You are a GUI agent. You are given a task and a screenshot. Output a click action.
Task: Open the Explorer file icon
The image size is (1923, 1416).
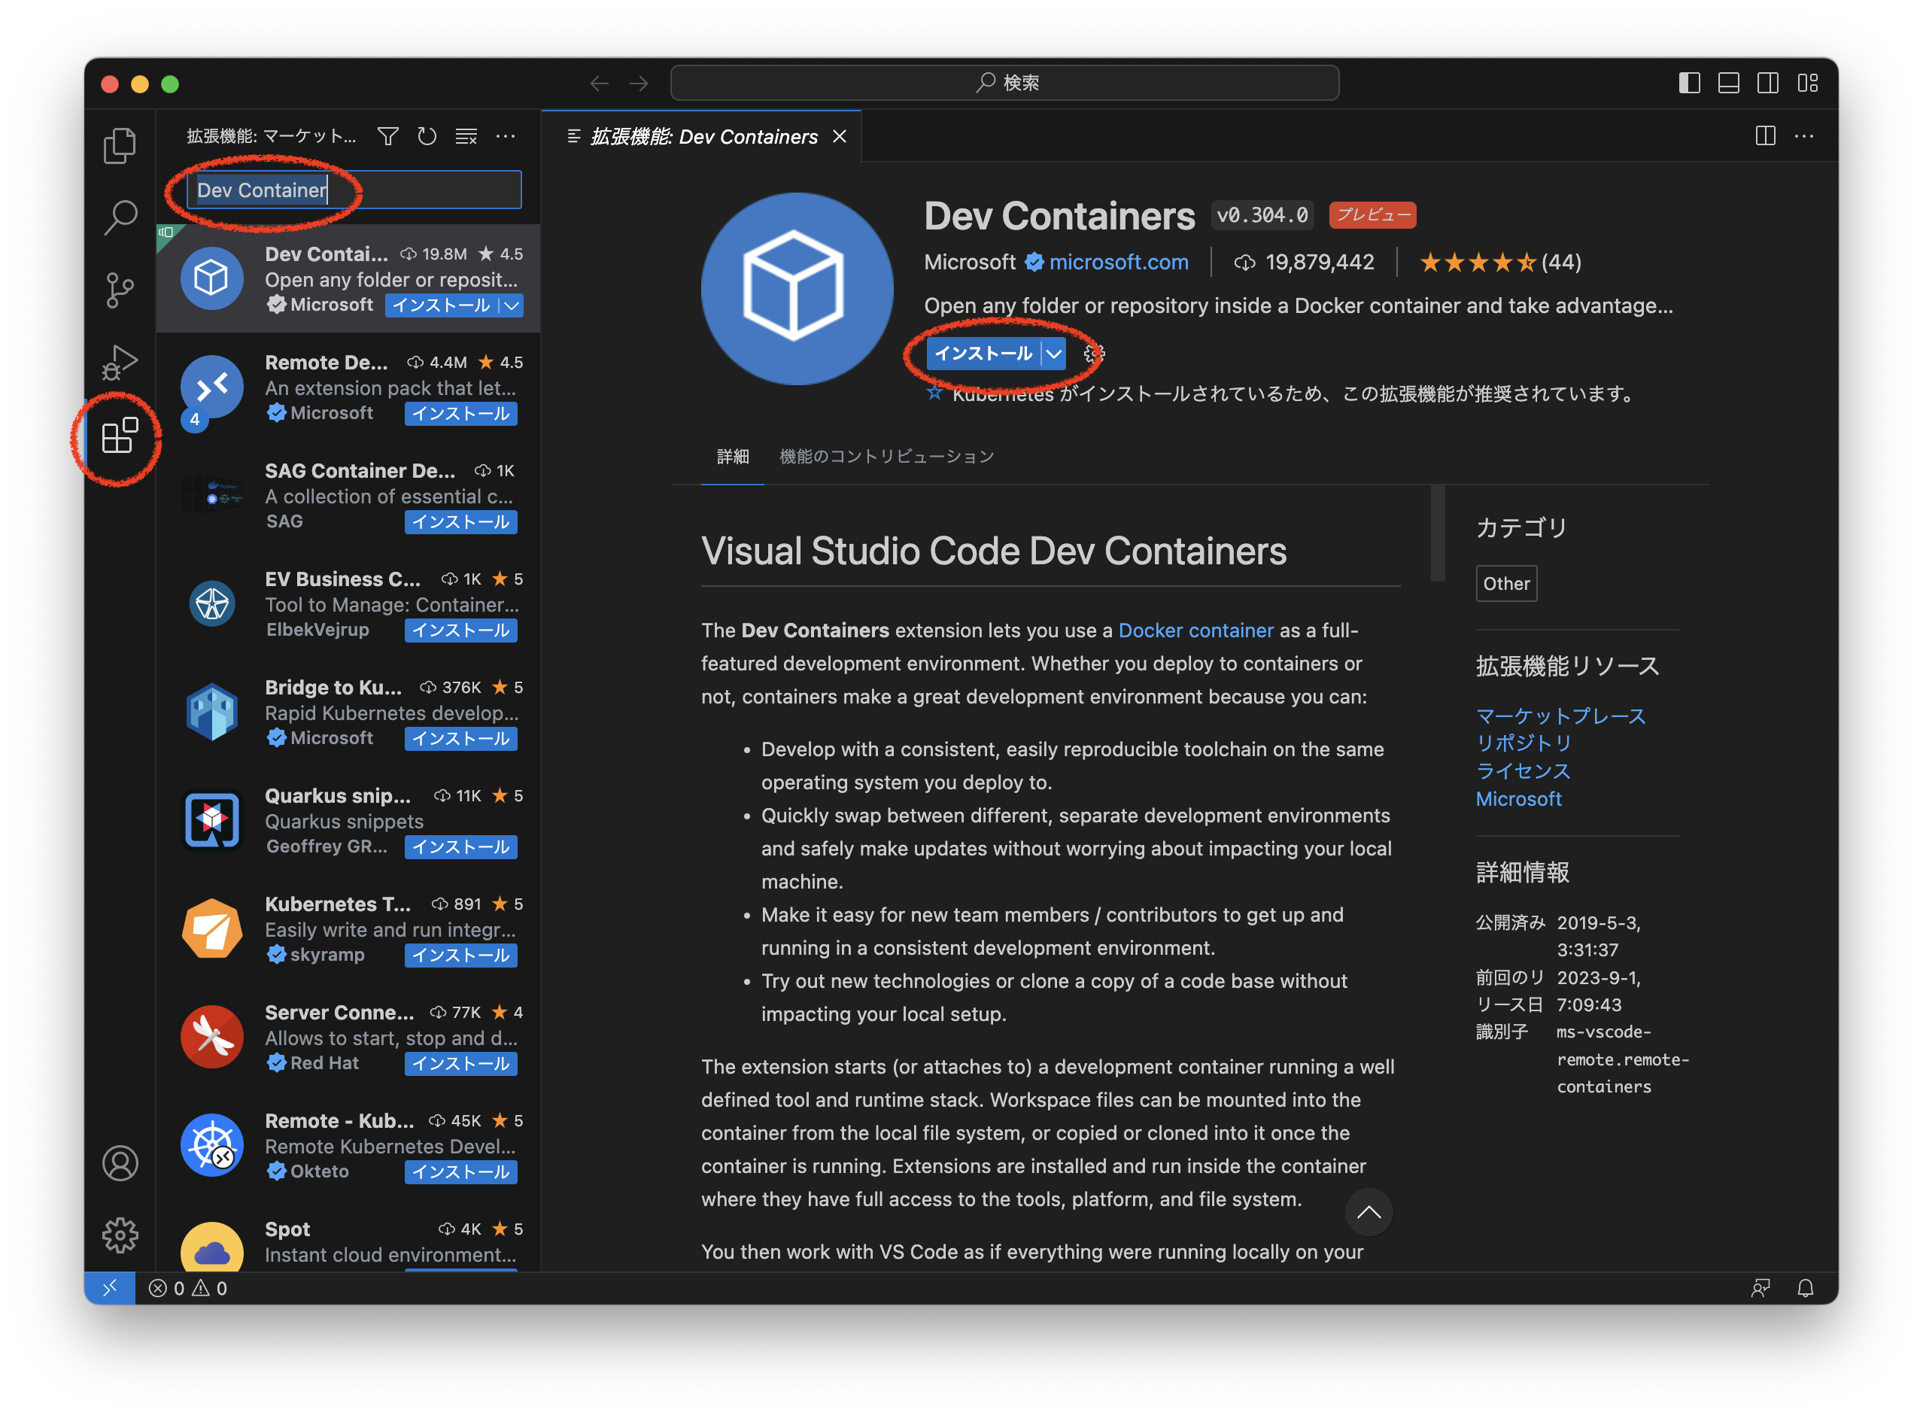click(119, 146)
